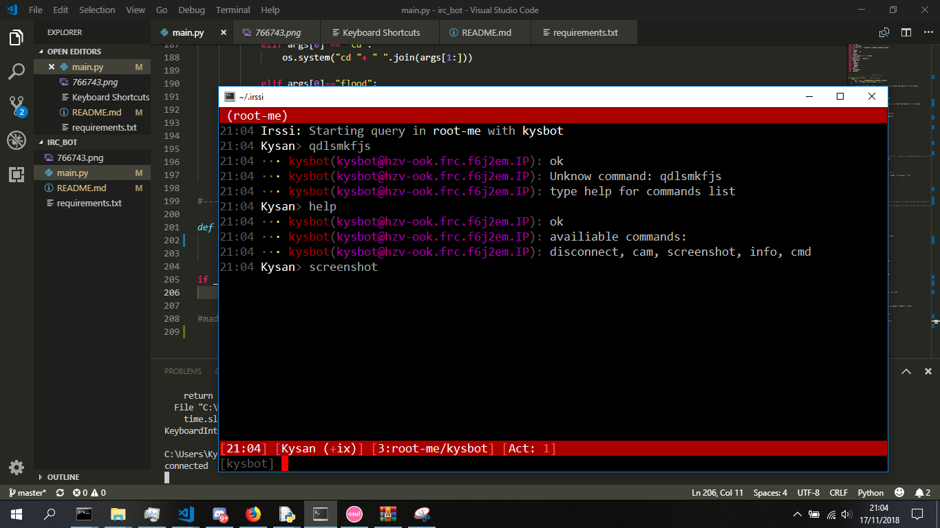Open the File menu
Image resolution: width=940 pixels, height=528 pixels.
pyautogui.click(x=36, y=10)
